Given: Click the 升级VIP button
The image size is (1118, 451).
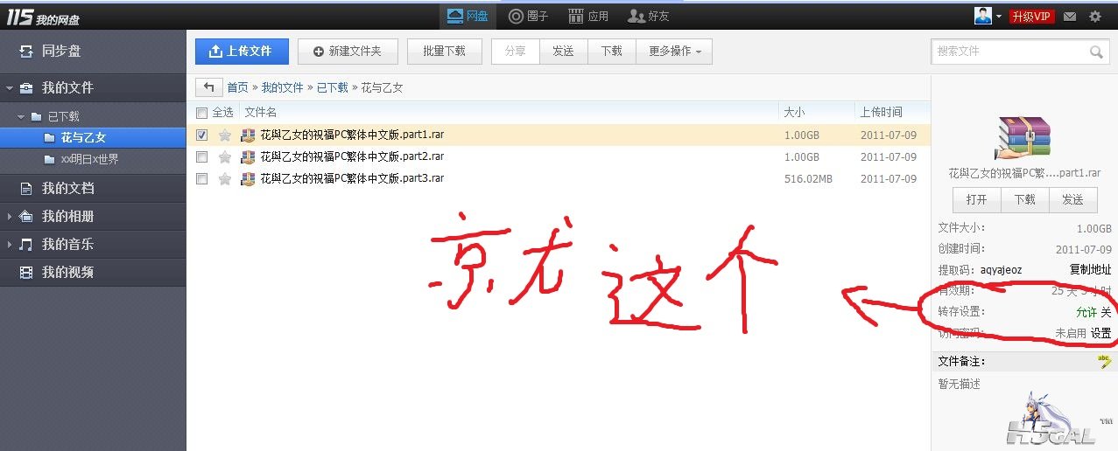Looking at the screenshot, I should coord(1031,17).
